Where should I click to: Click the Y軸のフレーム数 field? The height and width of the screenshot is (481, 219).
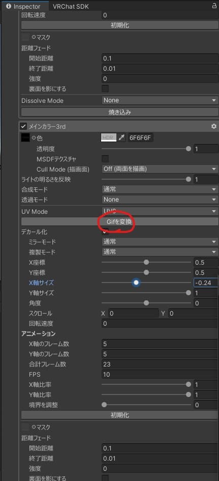pyautogui.click(x=160, y=354)
